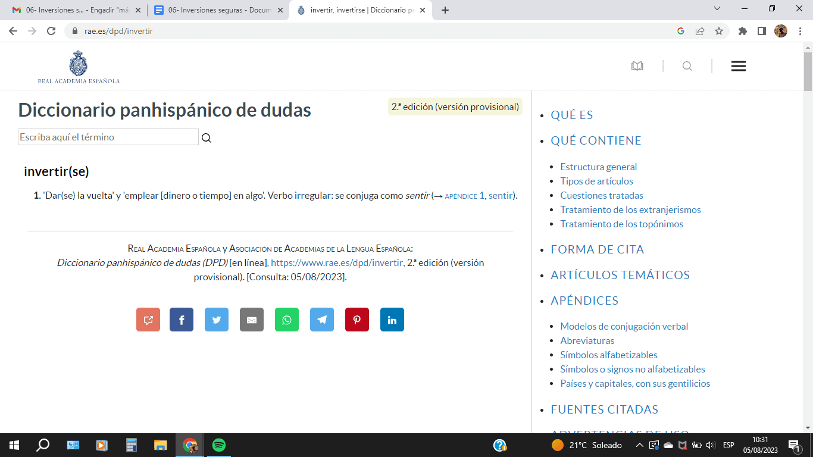Open Modelos de conjugación verbal link
The width and height of the screenshot is (813, 457).
(x=624, y=326)
